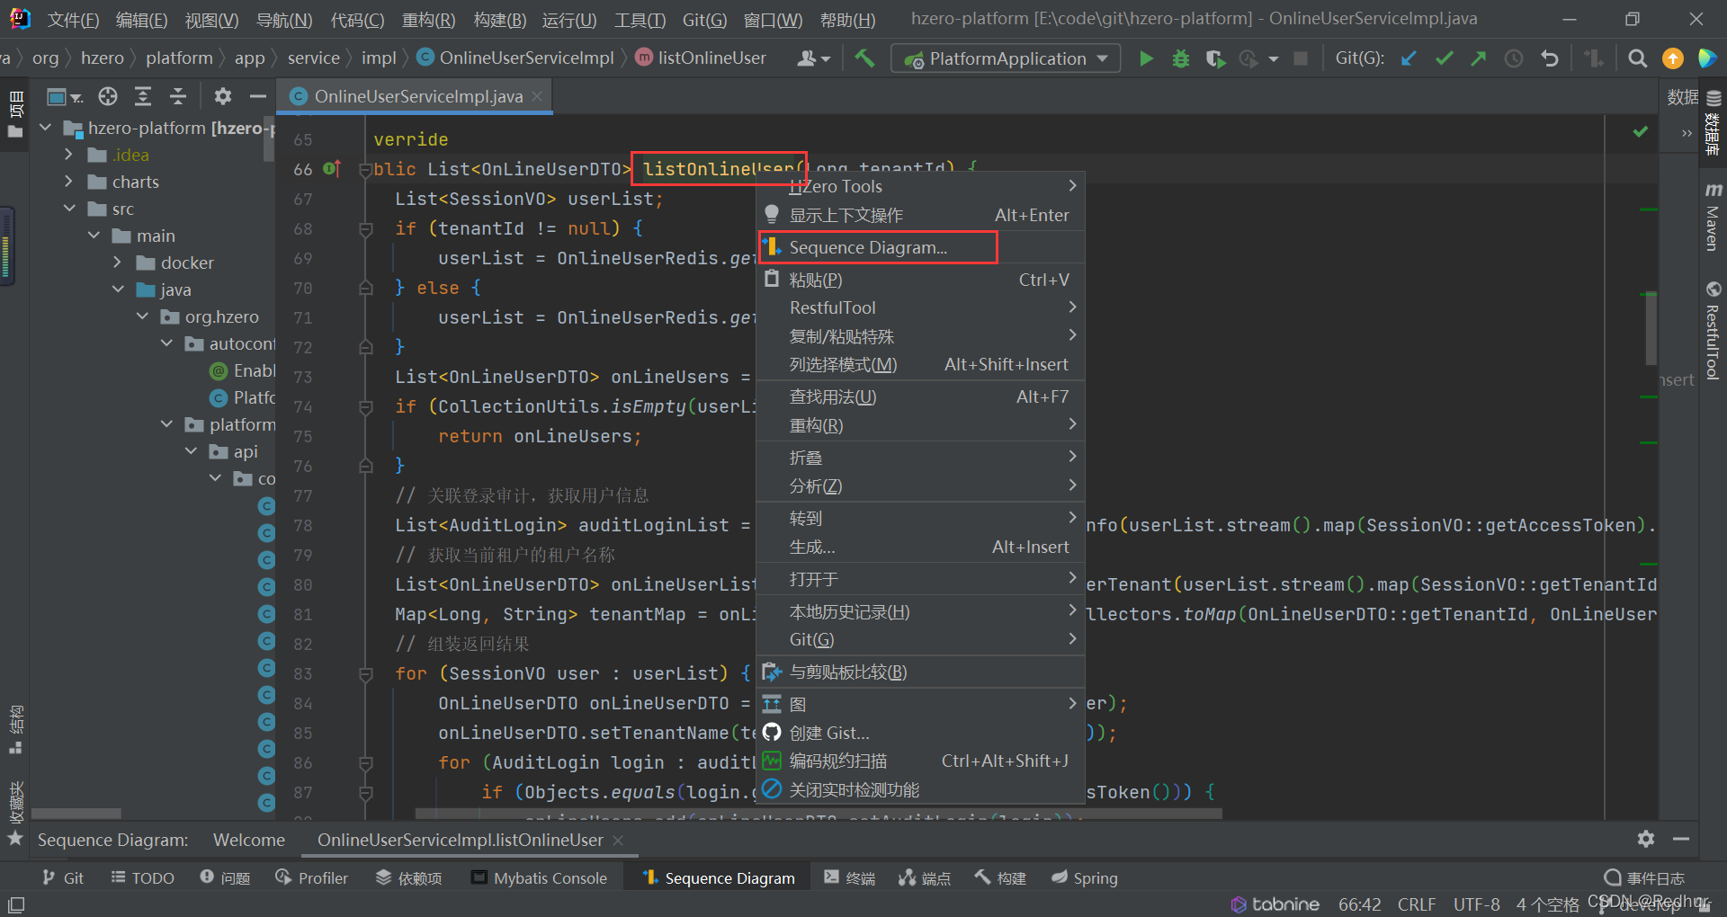Screen dimensions: 1727x917
Task: Open the tabnine status widget
Action: tap(1275, 904)
